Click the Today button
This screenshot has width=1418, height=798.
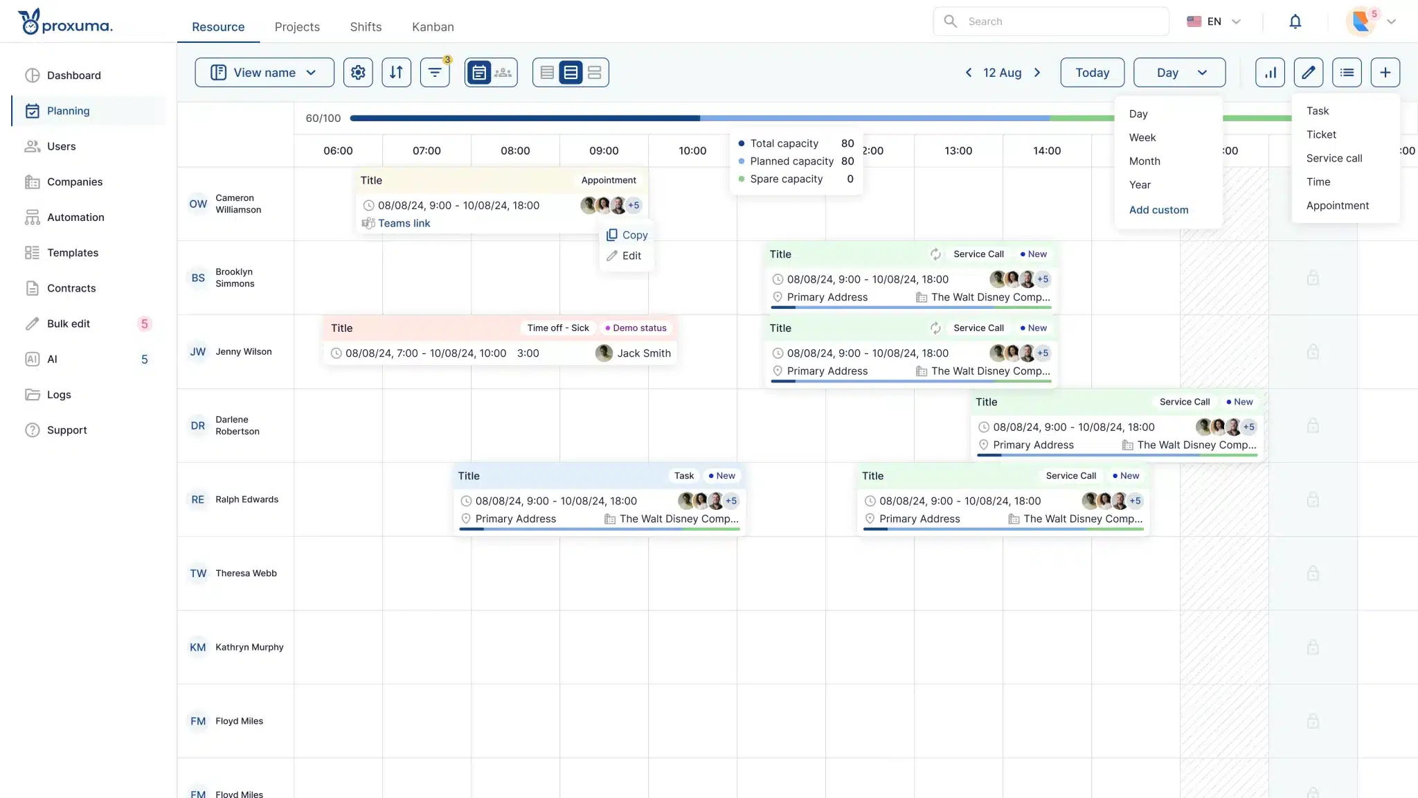coord(1092,73)
